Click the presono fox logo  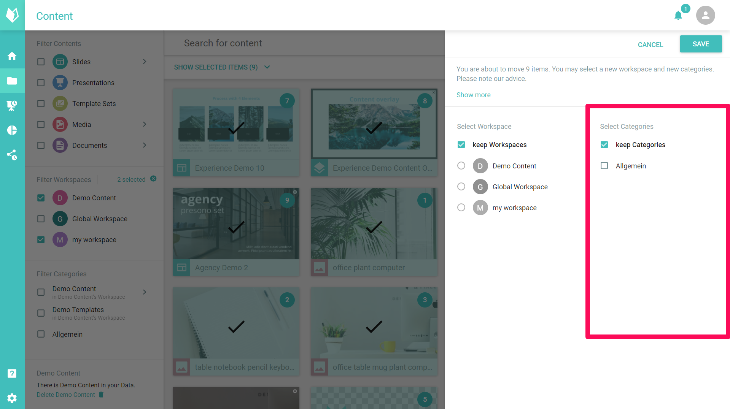12,15
